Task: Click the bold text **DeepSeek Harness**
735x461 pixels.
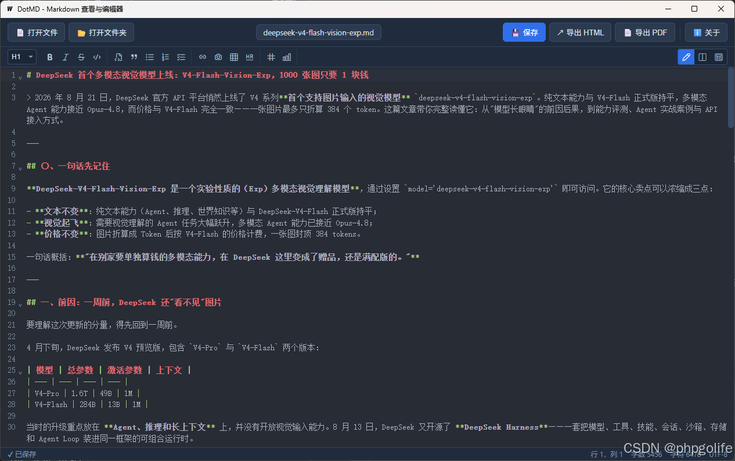Action: [502, 427]
